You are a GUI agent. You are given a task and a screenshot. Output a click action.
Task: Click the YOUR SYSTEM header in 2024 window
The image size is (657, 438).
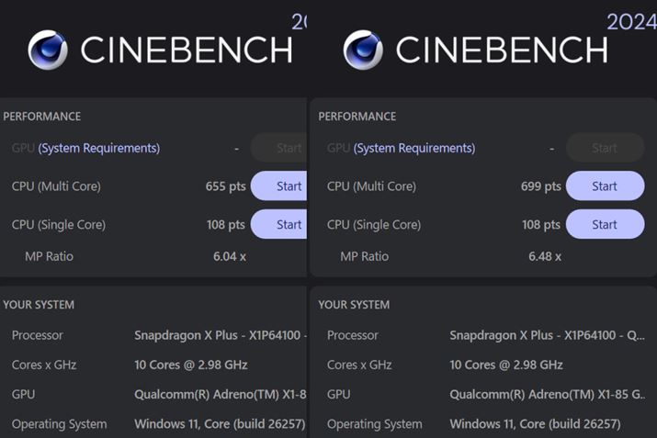(x=354, y=305)
